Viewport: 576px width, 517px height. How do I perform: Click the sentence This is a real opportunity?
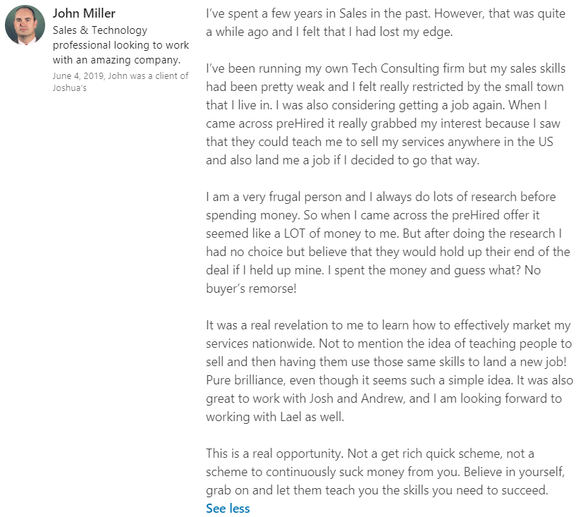pos(286,454)
